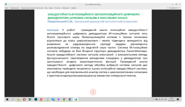Image resolution: width=185 pixels, height=107 pixels.
Task: Show hidden system tray icons
Action: 154,99
